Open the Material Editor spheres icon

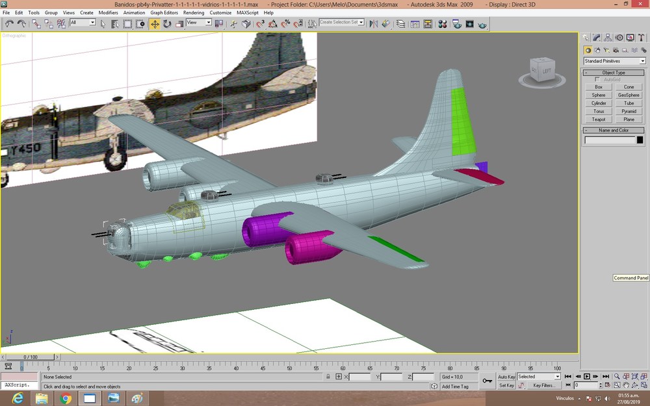(443, 24)
